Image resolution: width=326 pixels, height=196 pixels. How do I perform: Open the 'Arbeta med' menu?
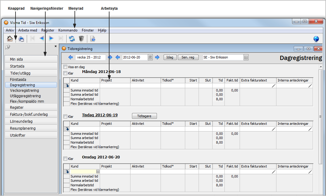tap(28, 30)
